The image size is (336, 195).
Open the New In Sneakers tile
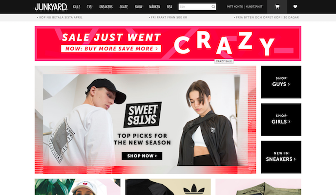coord(281,157)
